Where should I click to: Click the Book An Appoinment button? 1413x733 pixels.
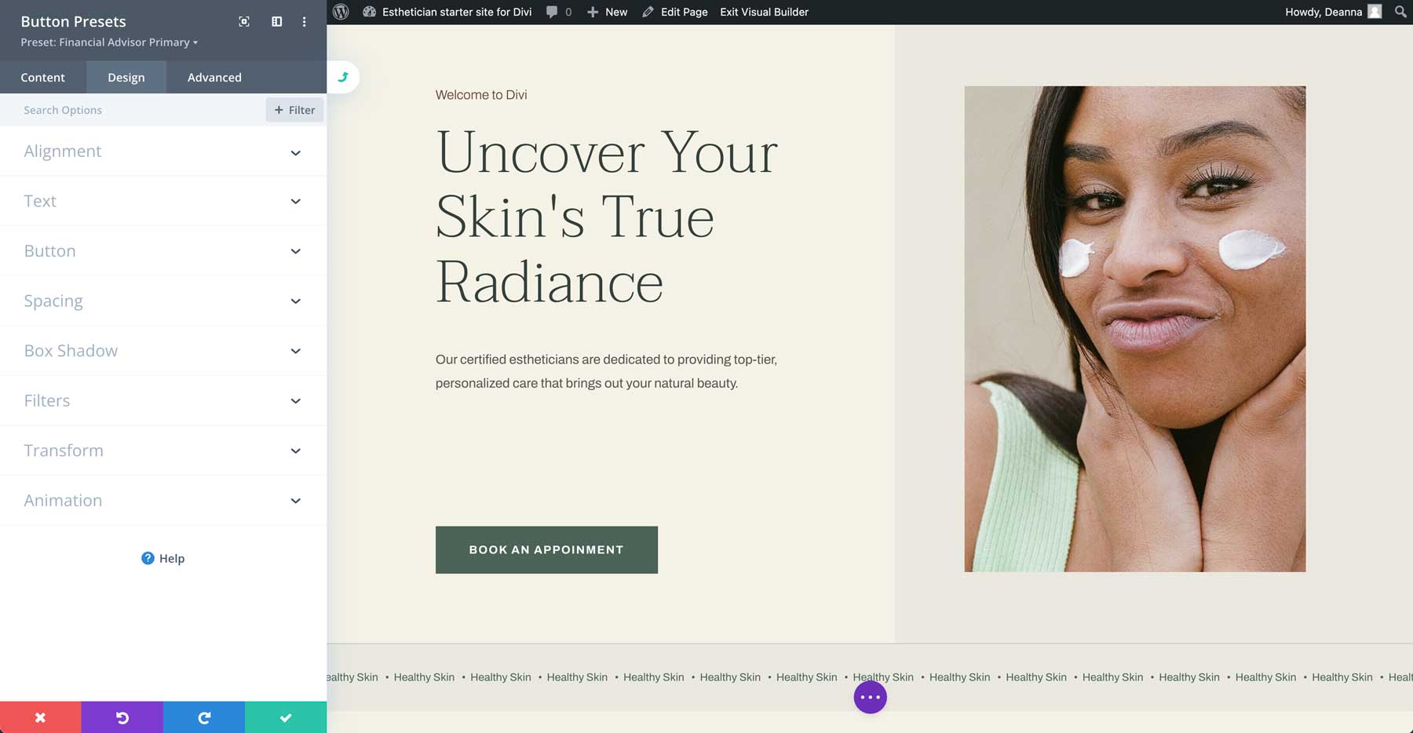pos(546,549)
